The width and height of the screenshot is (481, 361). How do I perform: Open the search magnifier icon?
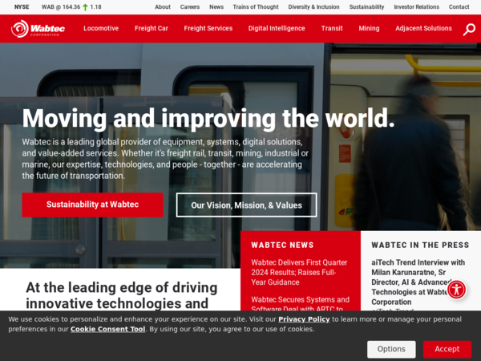click(469, 30)
